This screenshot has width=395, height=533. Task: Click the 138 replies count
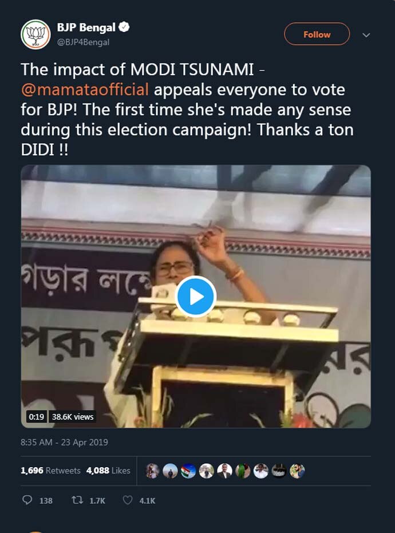pyautogui.click(x=46, y=500)
